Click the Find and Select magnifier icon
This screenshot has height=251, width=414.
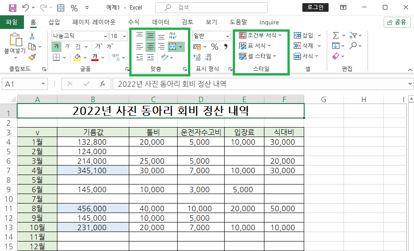coord(353,46)
